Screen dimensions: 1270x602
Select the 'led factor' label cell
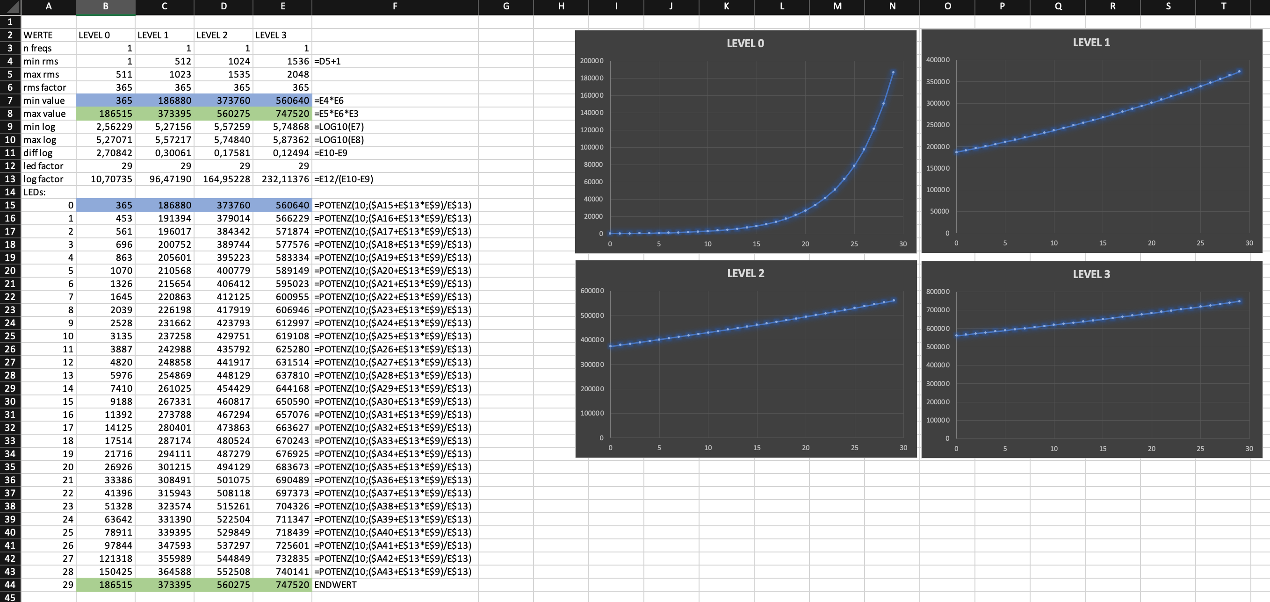[49, 166]
